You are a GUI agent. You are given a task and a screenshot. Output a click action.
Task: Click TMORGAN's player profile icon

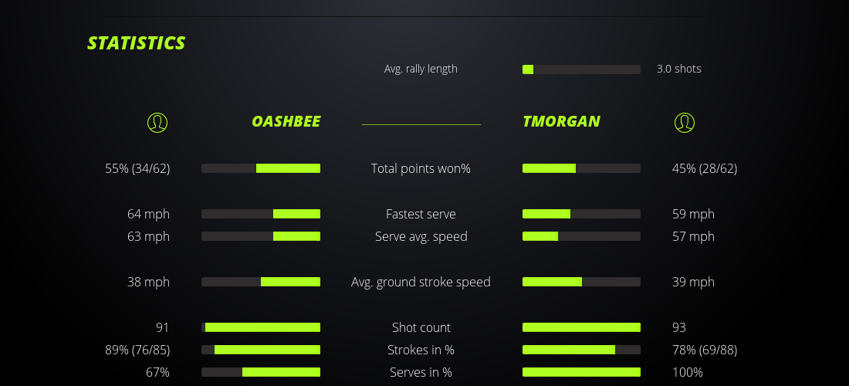point(684,122)
